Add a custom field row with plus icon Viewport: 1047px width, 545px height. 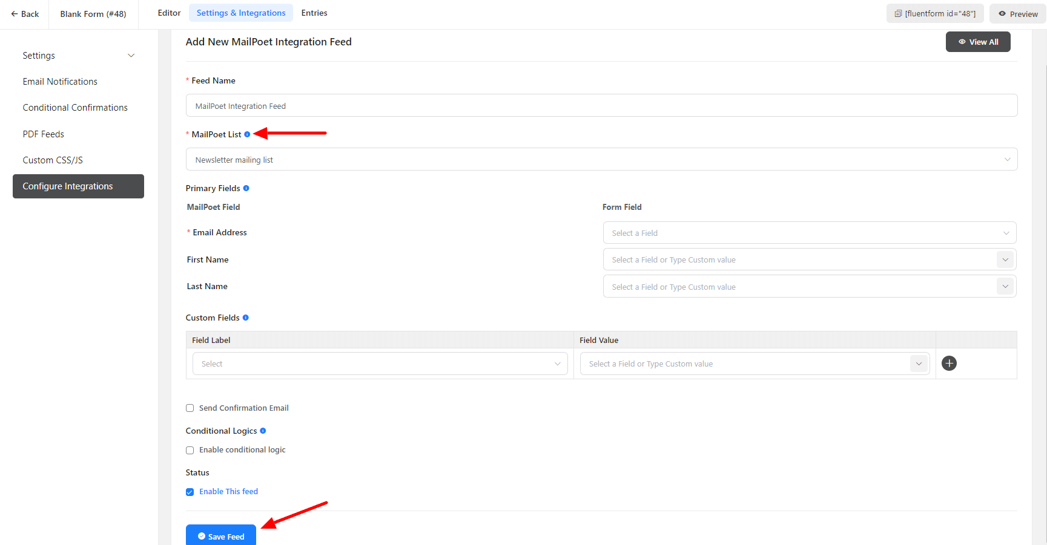[949, 364]
